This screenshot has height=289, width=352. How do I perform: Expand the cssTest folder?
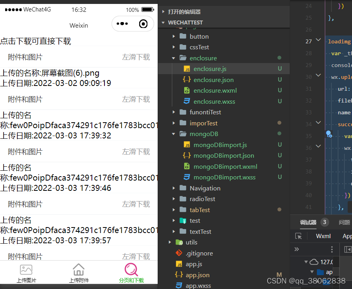(x=173, y=47)
